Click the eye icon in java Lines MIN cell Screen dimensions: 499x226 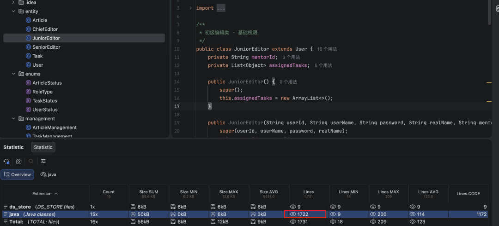[x=333, y=214]
